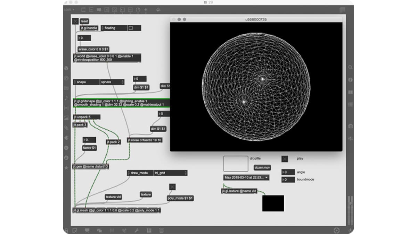
Task: Open the draw_mode attribute menu
Action: pos(140,173)
